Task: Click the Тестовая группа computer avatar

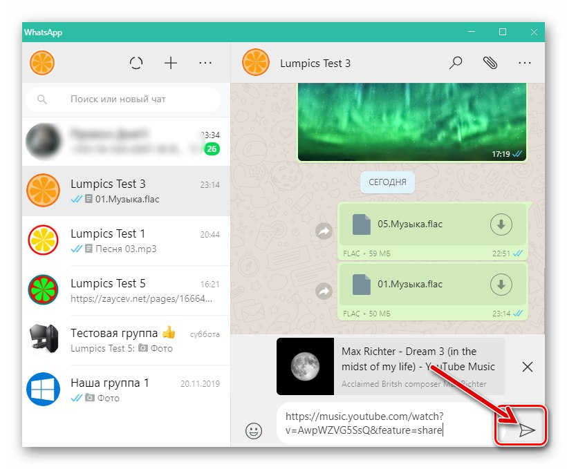Action: [43, 339]
